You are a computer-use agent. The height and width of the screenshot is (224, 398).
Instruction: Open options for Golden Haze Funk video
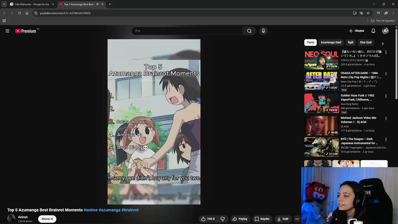[x=386, y=96]
